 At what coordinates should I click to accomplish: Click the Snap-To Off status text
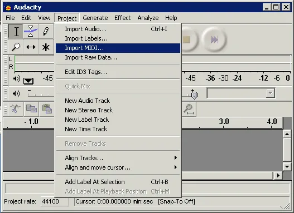pos(176,201)
